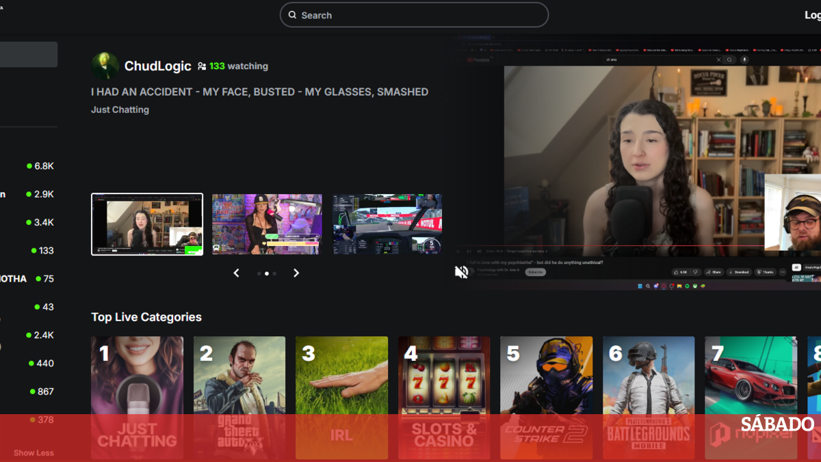
Task: Click Thanks under the streamed YouTube video
Action: [x=766, y=272]
